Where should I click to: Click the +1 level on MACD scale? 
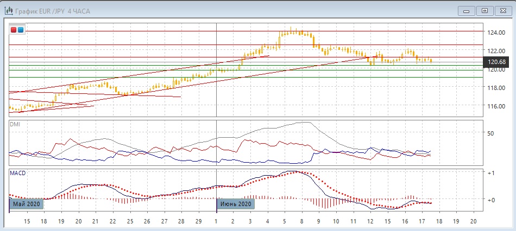click(491, 173)
